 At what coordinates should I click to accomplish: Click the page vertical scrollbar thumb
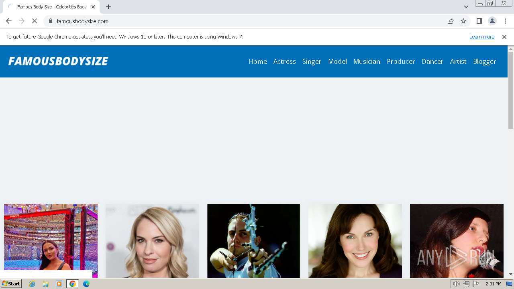coord(511,90)
